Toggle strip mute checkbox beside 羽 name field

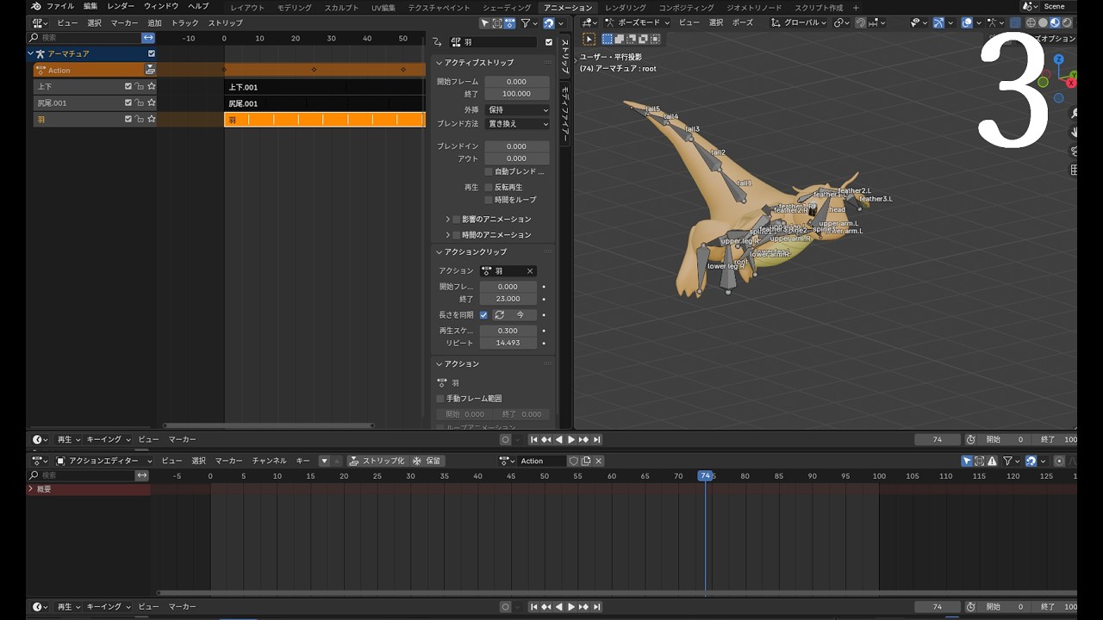[549, 41]
